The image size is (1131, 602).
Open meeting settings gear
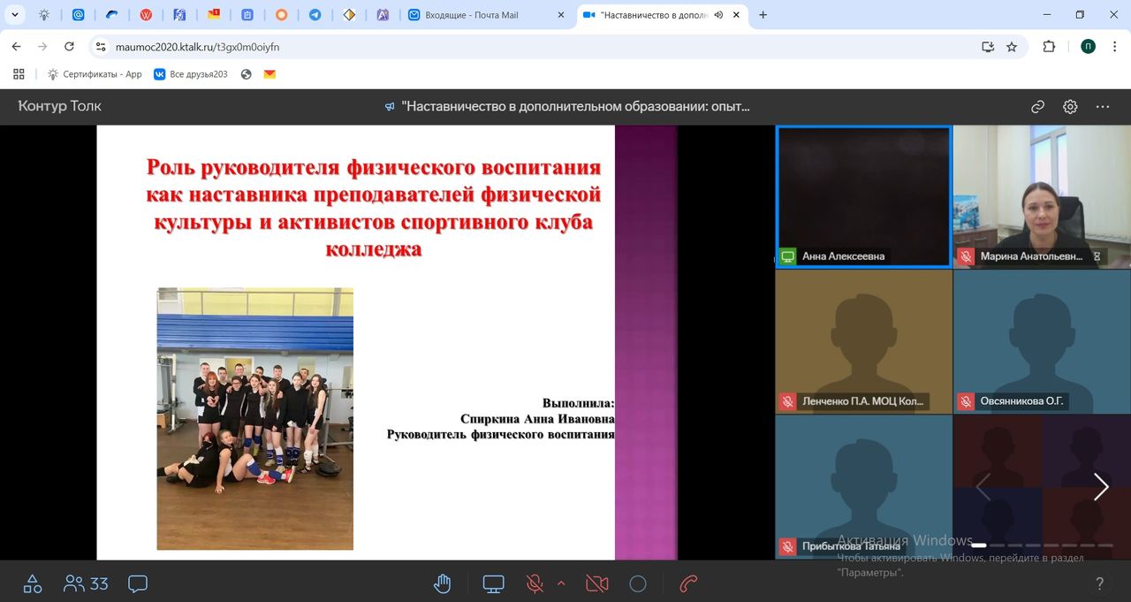click(1070, 106)
